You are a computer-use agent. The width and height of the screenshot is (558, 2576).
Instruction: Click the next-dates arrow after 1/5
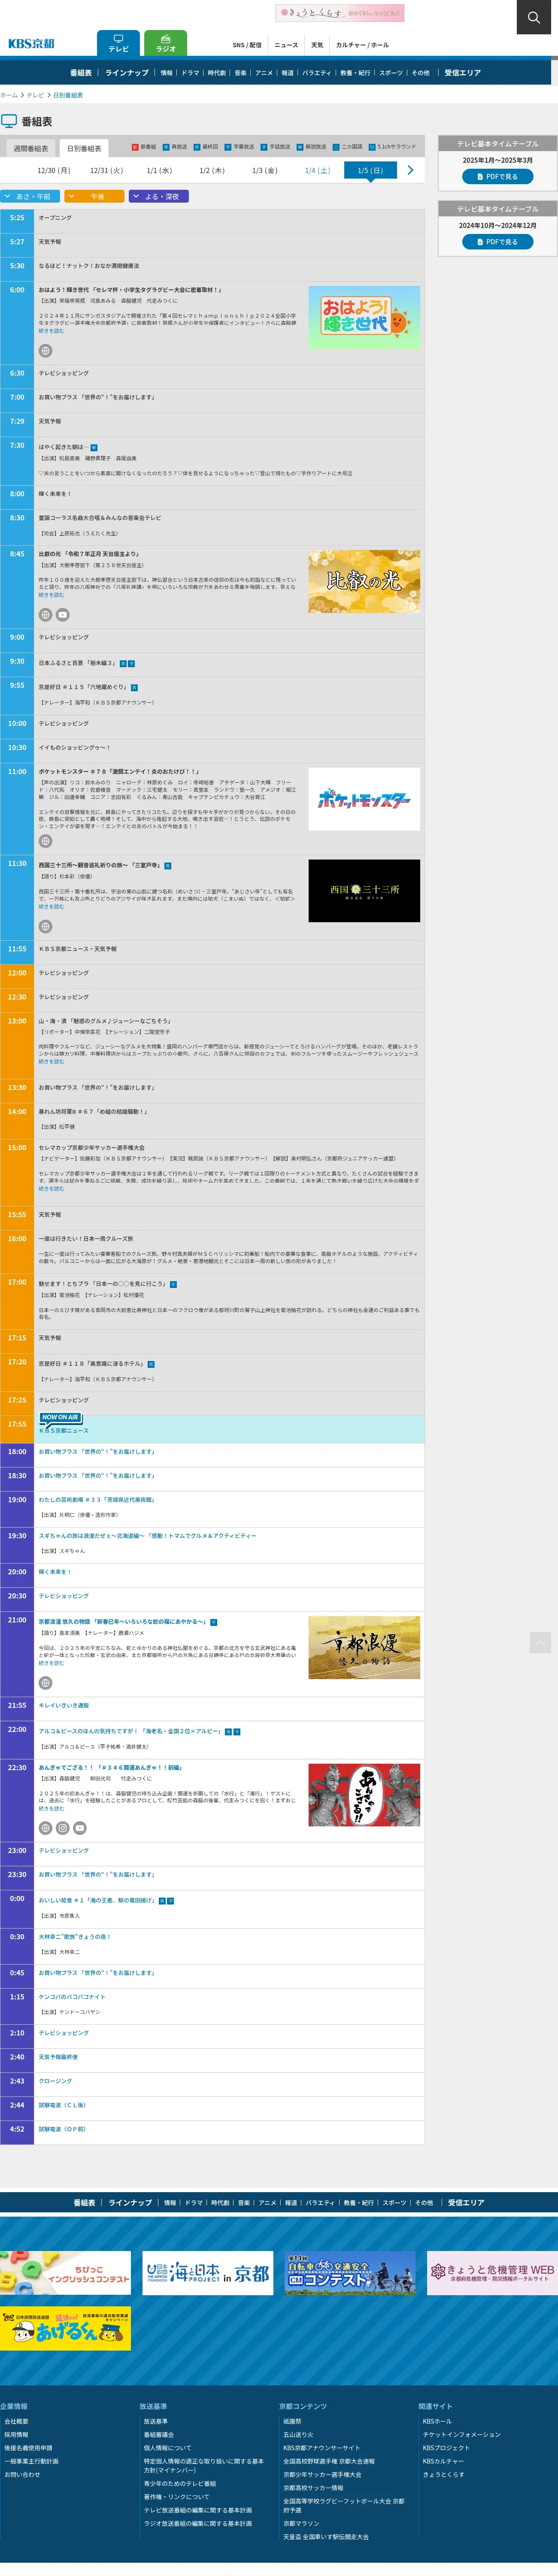click(410, 170)
